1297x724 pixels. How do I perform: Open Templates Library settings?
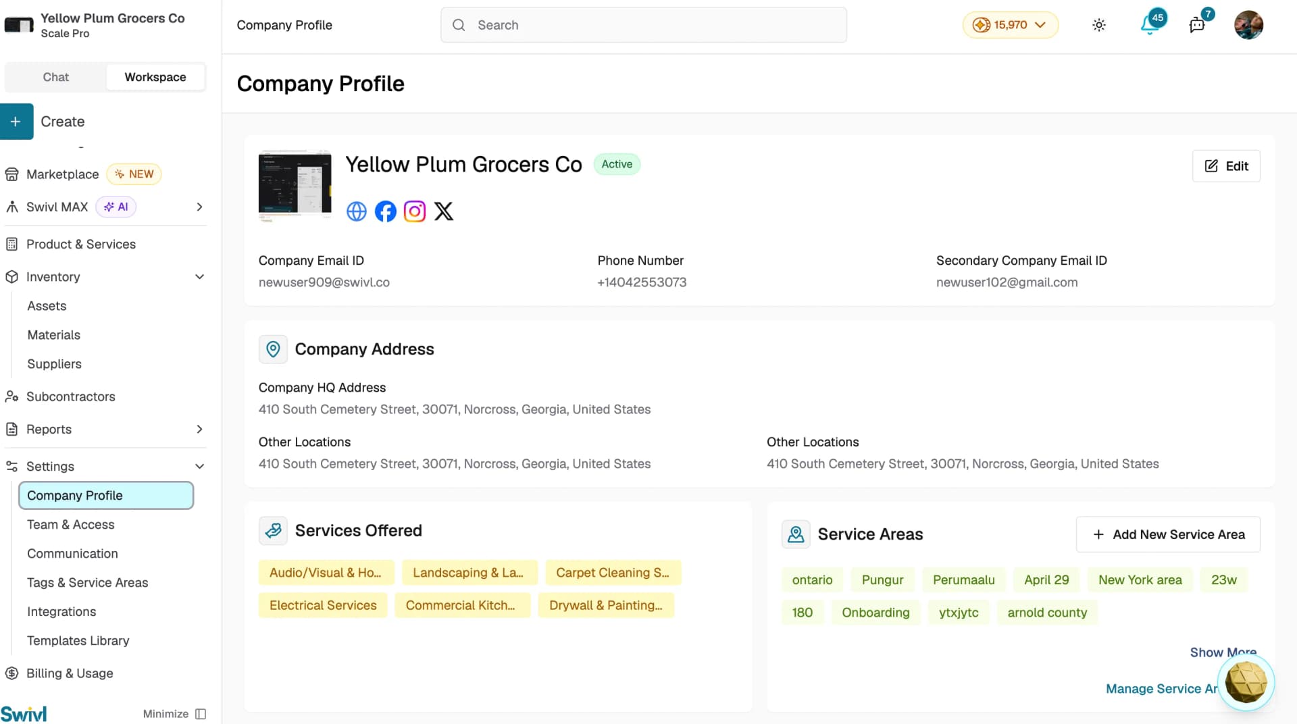pos(78,641)
